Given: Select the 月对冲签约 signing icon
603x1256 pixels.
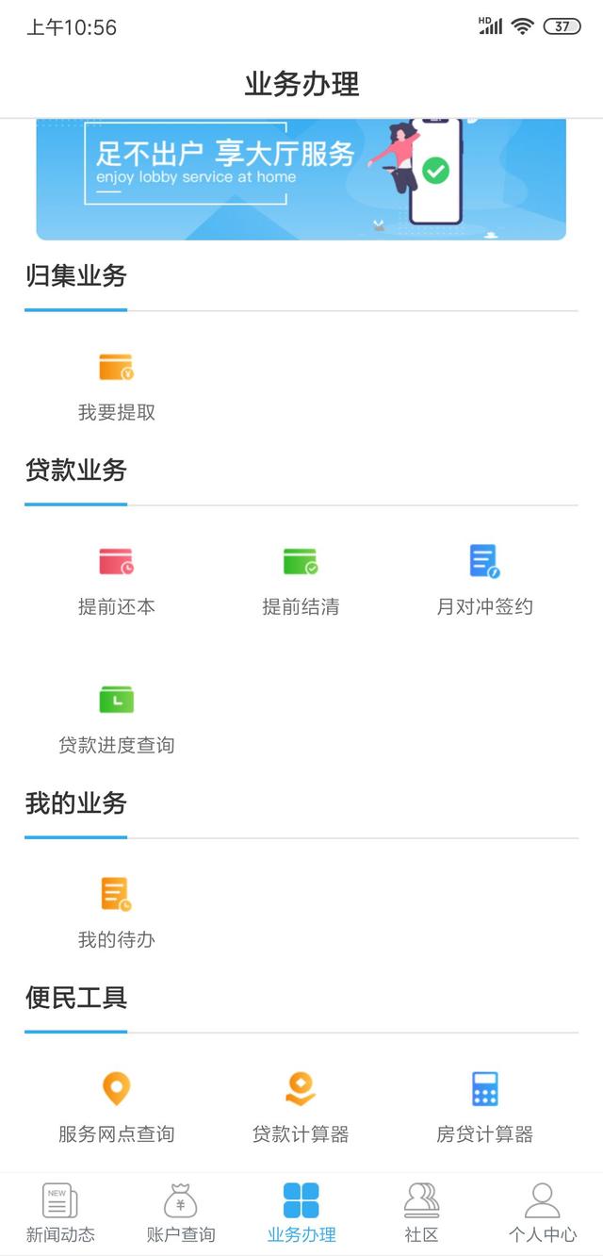Looking at the screenshot, I should (x=484, y=562).
